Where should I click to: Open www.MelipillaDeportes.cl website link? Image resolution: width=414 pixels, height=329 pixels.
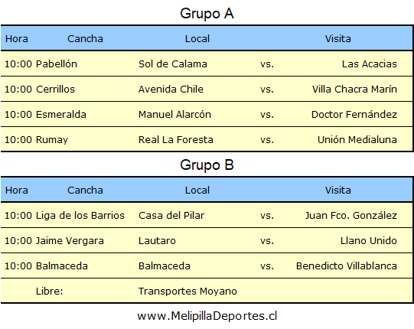click(207, 316)
